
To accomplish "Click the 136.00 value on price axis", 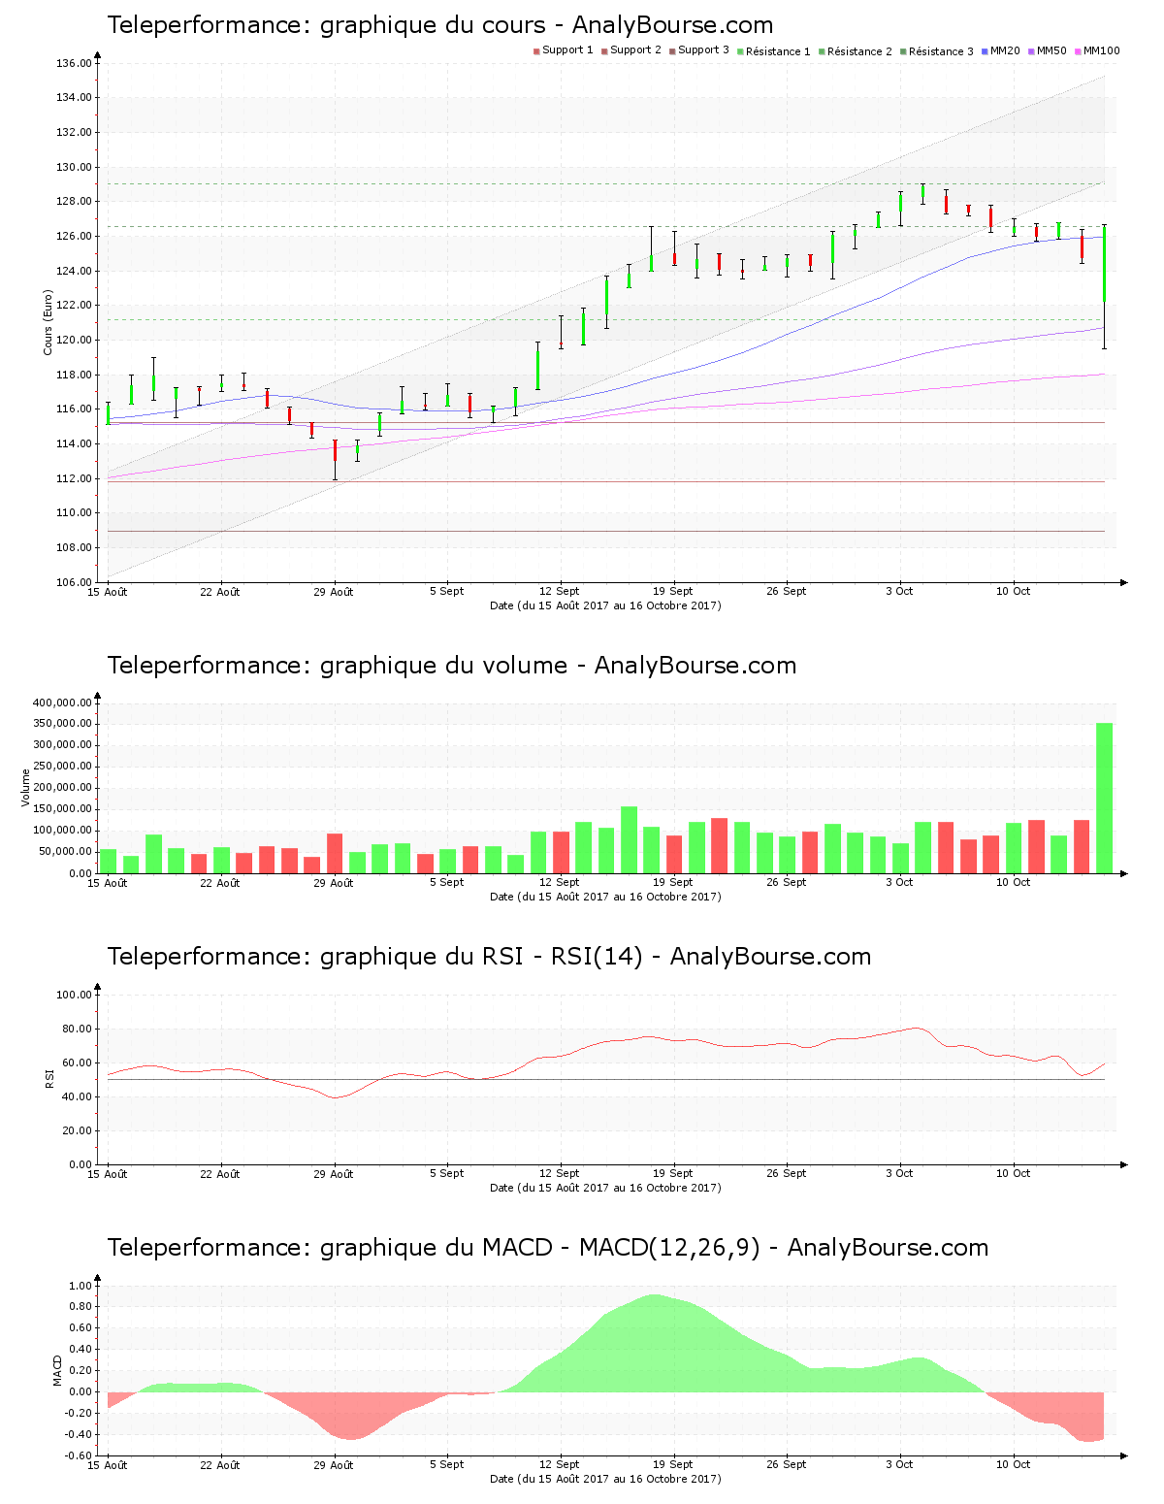I will point(74,64).
